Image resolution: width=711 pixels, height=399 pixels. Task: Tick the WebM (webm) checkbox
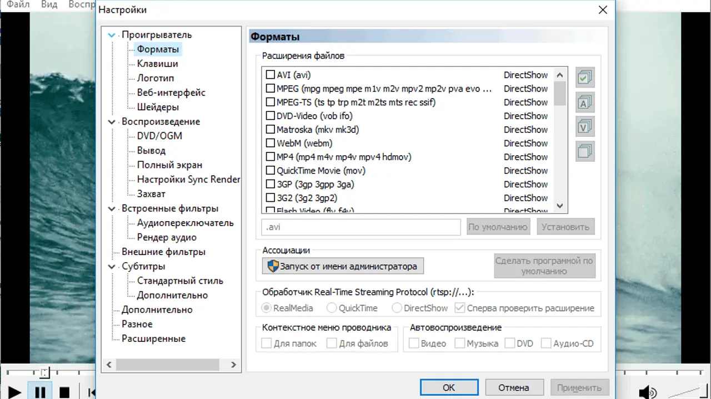pyautogui.click(x=271, y=144)
